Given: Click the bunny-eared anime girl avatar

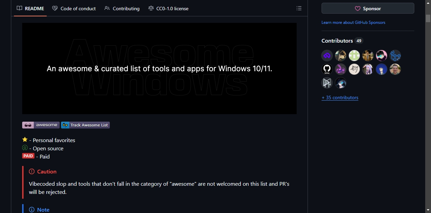Looking at the screenshot, I should 368,69.
